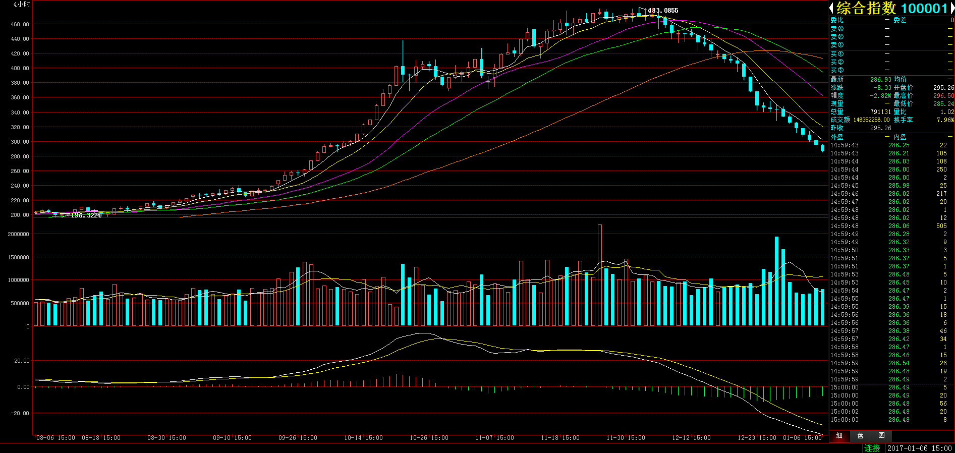Go to next symbol using right arrow
The width and height of the screenshot is (955, 453).
point(952,8)
